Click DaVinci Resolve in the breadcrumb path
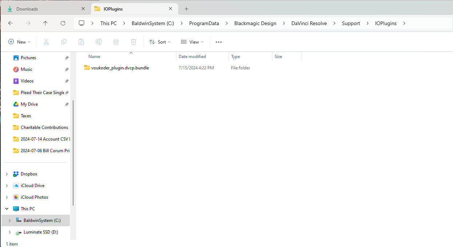This screenshot has width=453, height=247. (309, 23)
